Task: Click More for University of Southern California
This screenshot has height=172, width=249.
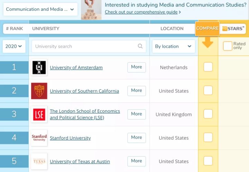Action: tap(137, 91)
